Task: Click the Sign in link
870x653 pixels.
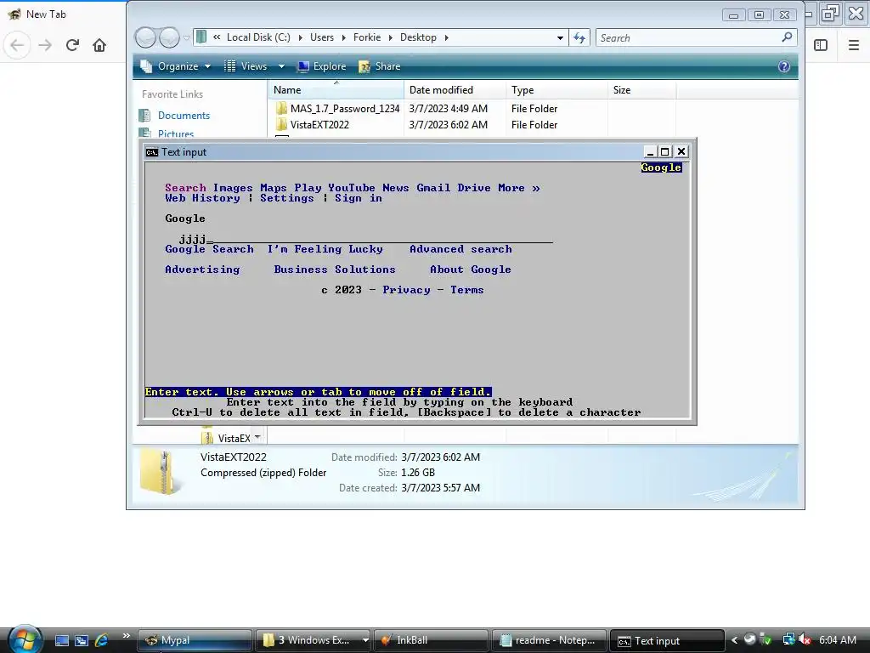Action: point(358,198)
